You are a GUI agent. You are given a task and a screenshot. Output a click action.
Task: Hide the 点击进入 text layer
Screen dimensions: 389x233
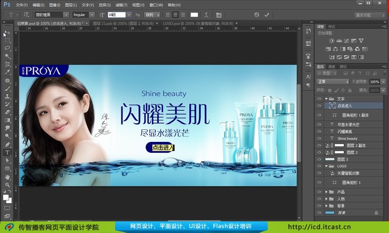319,106
